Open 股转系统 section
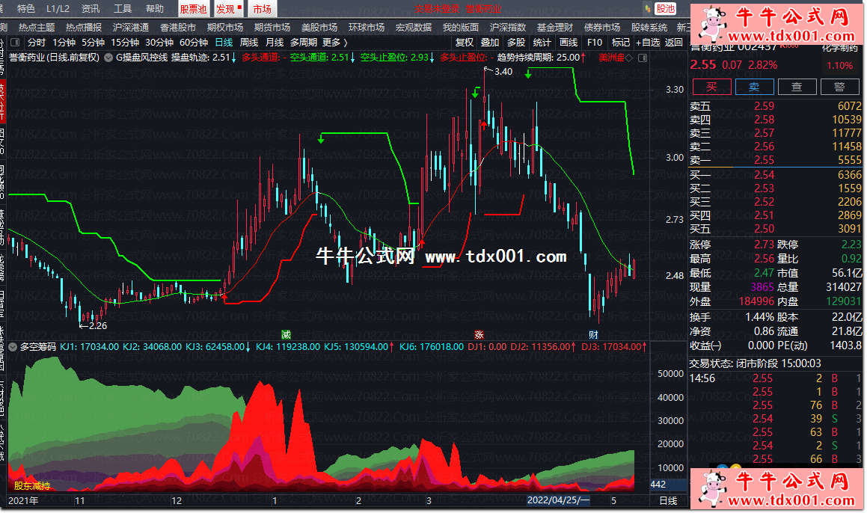The image size is (867, 513). [649, 27]
